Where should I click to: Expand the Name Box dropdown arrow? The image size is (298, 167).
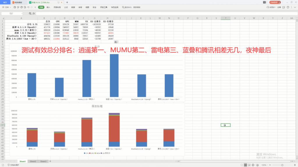tap(22, 13)
